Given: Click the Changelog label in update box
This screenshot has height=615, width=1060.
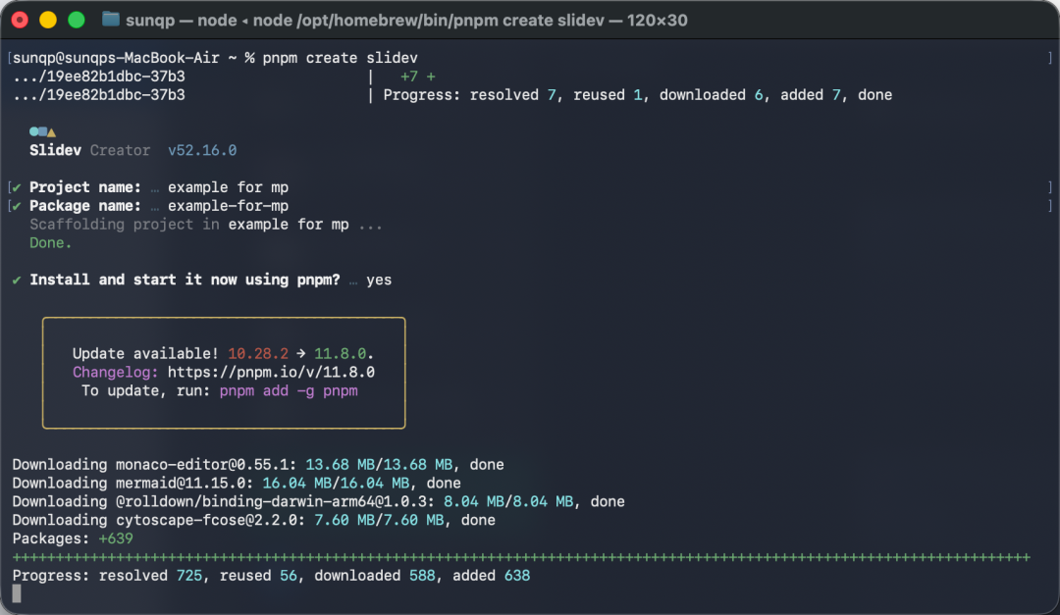Looking at the screenshot, I should pos(116,373).
